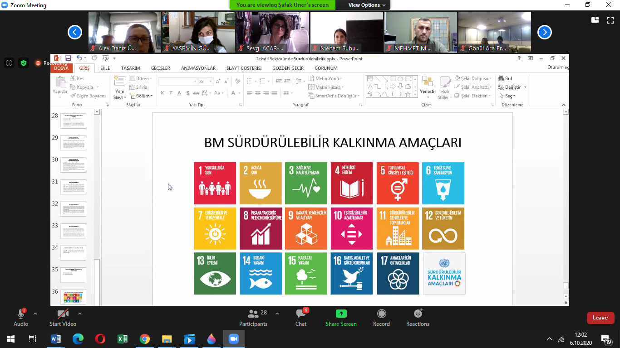Screen dimensions: 620x348
Task: Click Zoom Record button
Action: tap(381, 318)
